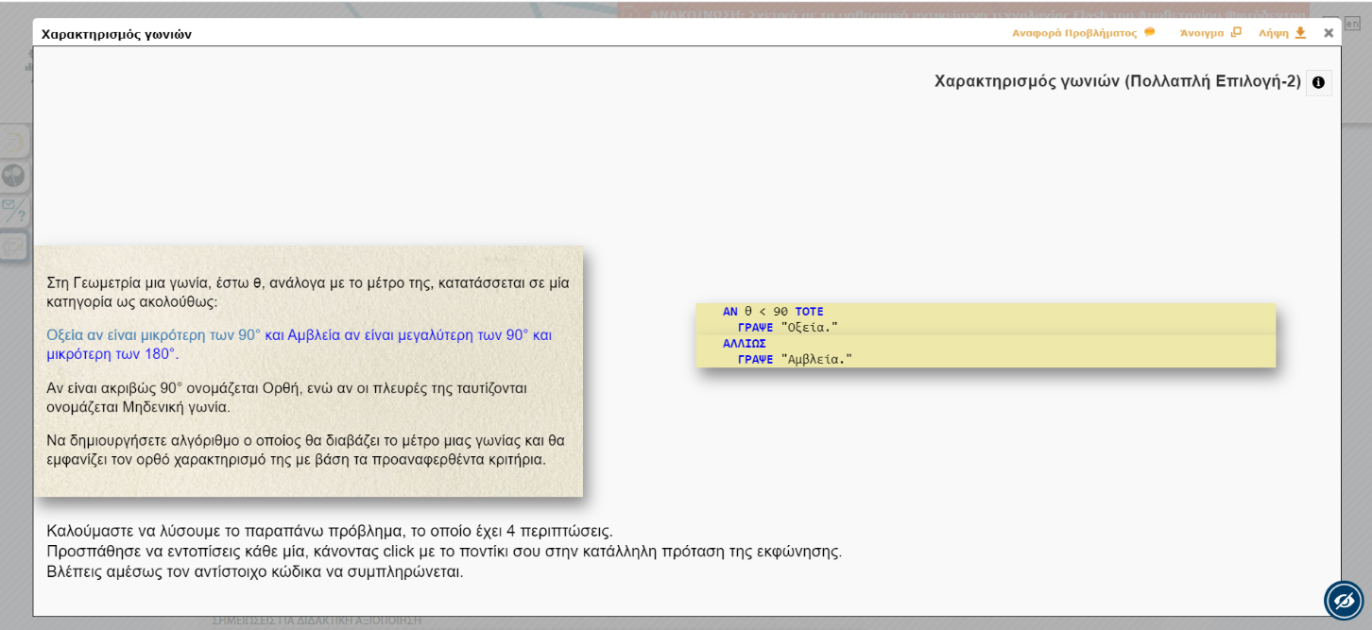Click the code line ΓΡΑΨΕ "Οξεία."
The width and height of the screenshot is (1372, 630).
(x=787, y=328)
